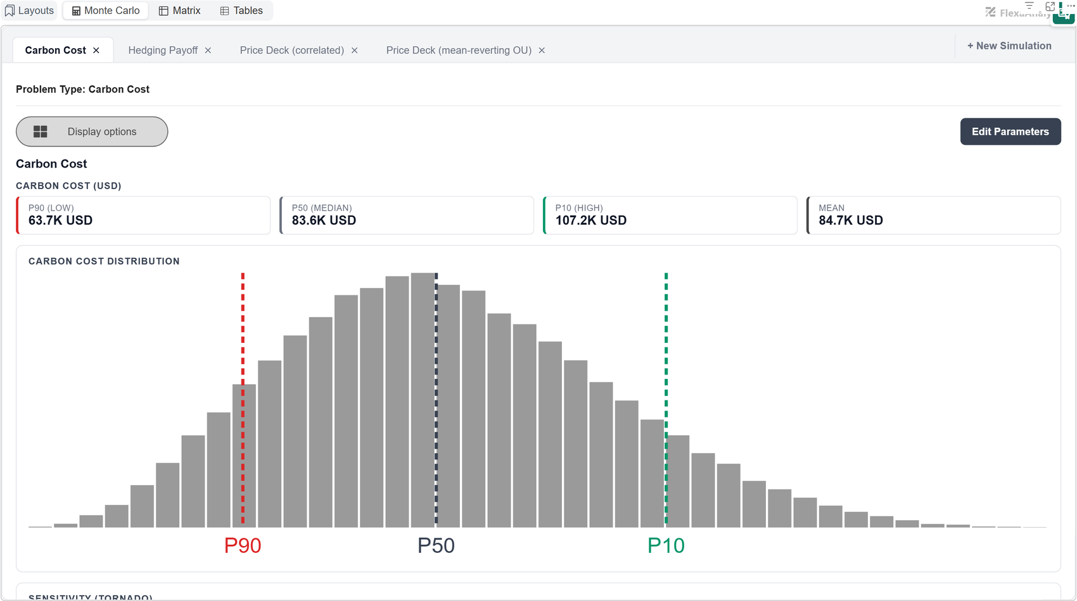Open Price Deck (correlated) tab
The width and height of the screenshot is (1077, 601).
(x=292, y=51)
